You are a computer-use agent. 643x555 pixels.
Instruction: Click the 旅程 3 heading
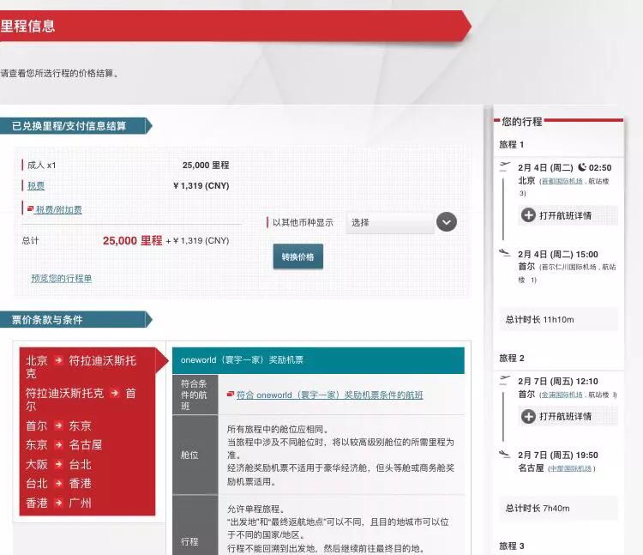click(511, 546)
